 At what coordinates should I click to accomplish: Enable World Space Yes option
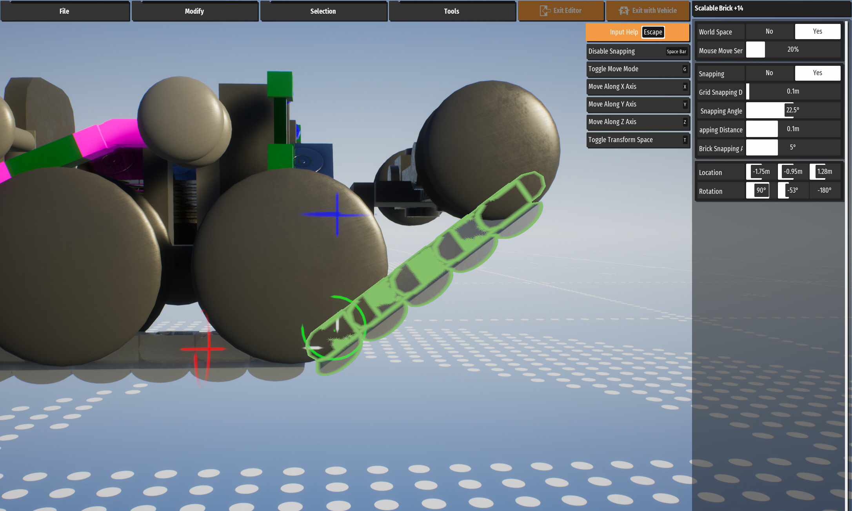point(817,31)
